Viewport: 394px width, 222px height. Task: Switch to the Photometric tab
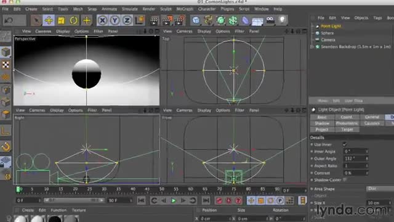pos(347,123)
